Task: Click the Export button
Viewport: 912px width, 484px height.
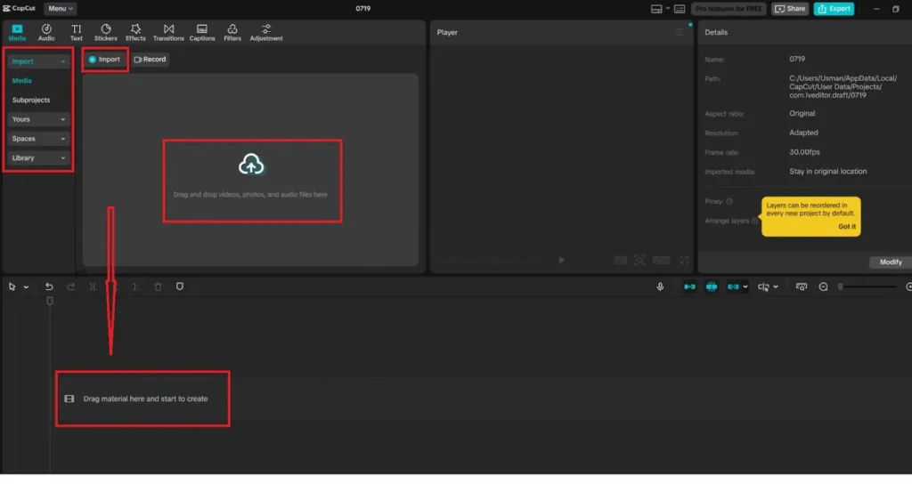Action: click(834, 9)
